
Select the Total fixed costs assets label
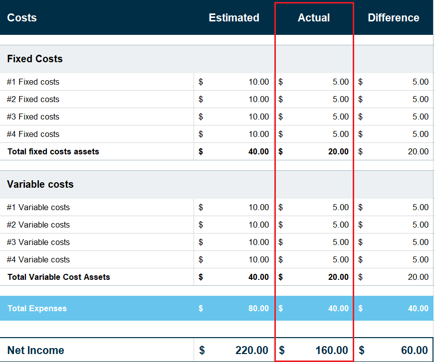coord(53,151)
